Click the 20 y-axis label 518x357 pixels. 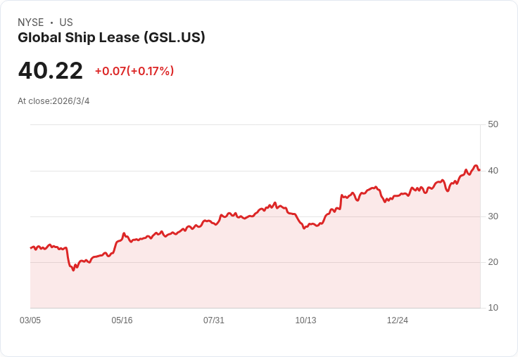(x=493, y=261)
